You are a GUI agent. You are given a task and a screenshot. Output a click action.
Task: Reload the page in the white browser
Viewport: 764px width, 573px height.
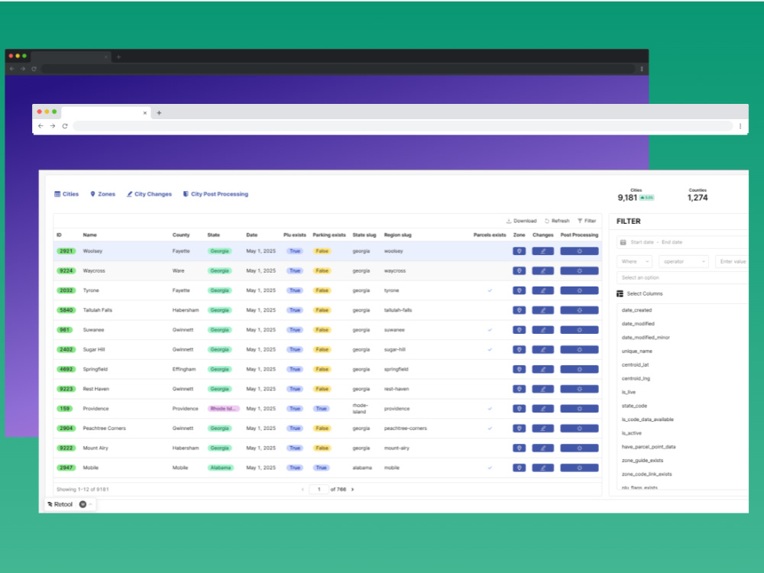point(65,126)
